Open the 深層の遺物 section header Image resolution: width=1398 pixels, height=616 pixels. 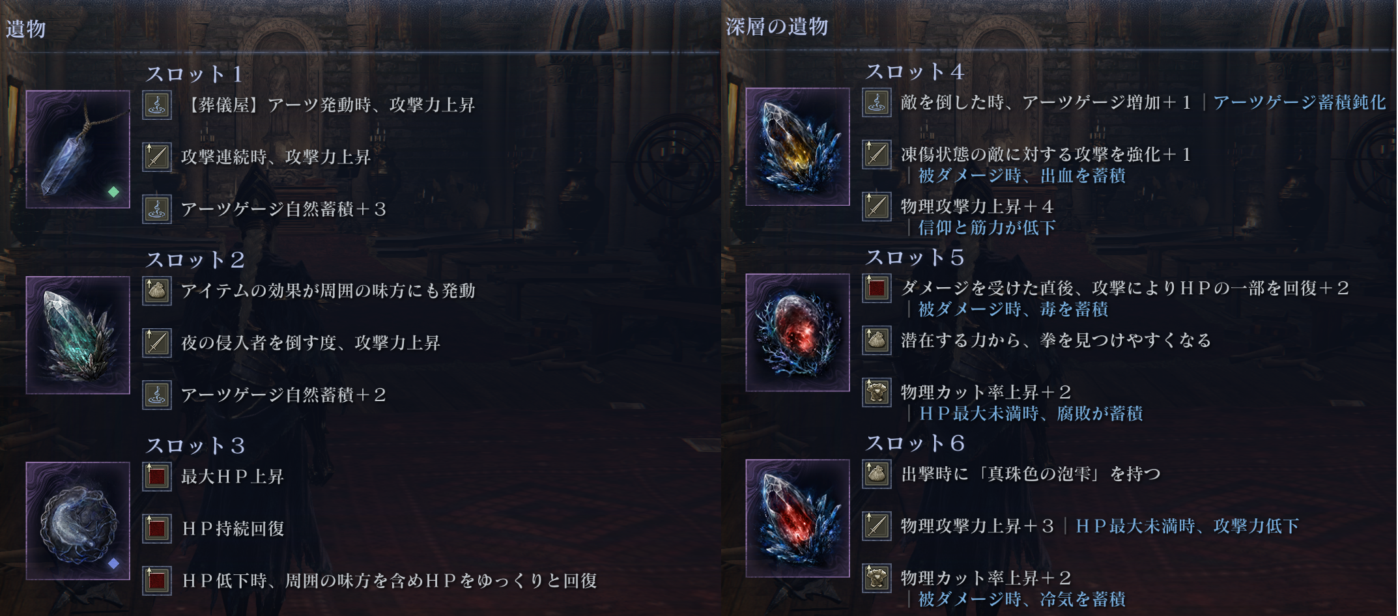point(777,27)
